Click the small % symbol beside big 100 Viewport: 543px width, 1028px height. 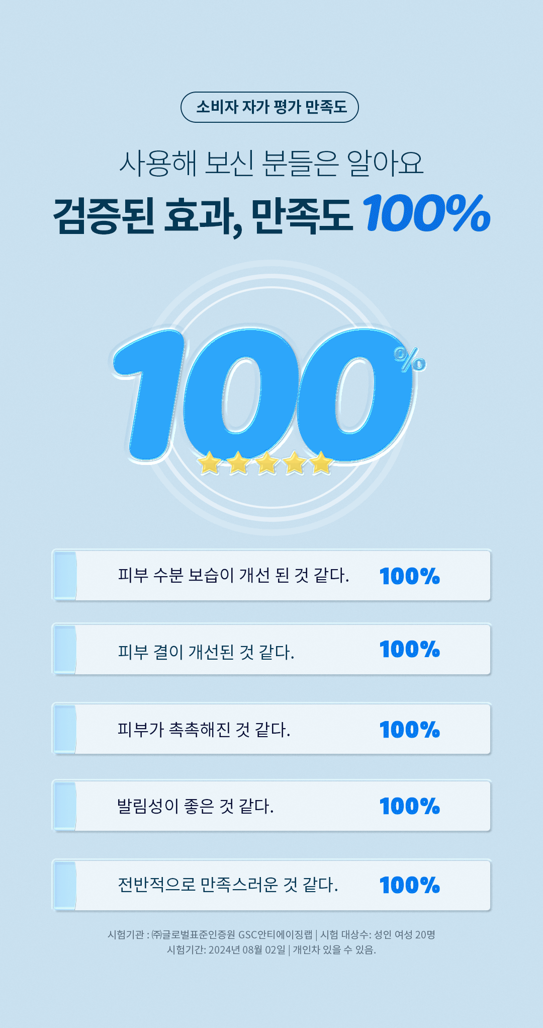tap(410, 360)
